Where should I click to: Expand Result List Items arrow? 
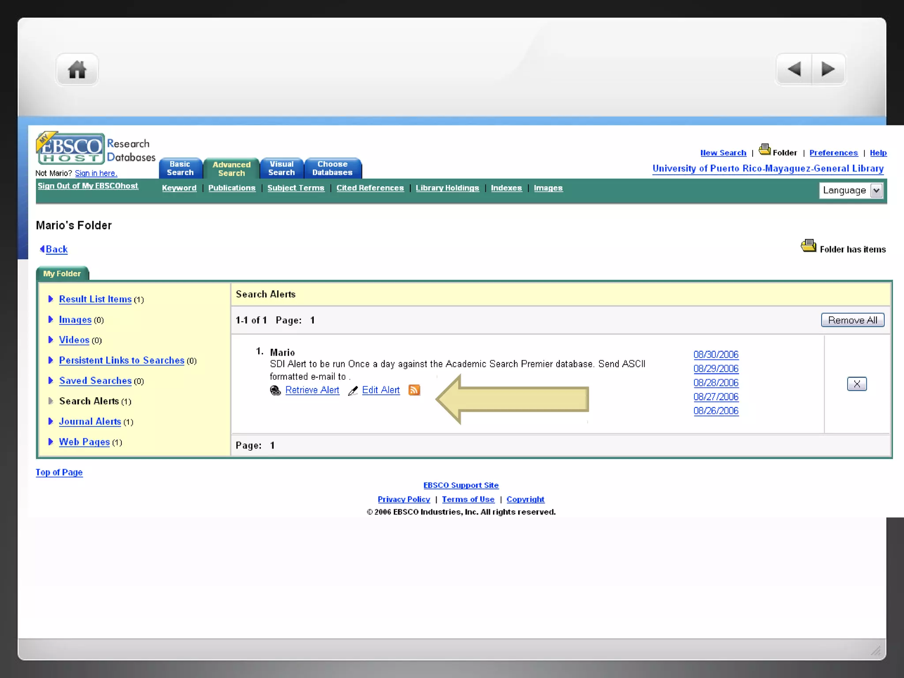[51, 299]
